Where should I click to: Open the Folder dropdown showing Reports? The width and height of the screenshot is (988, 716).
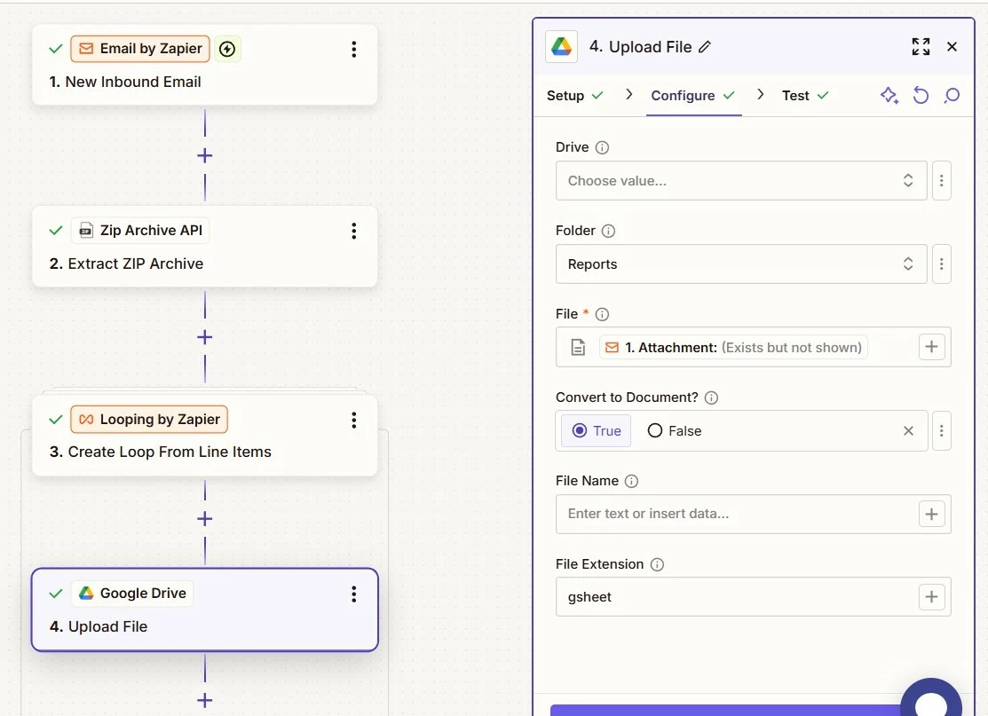tap(741, 264)
